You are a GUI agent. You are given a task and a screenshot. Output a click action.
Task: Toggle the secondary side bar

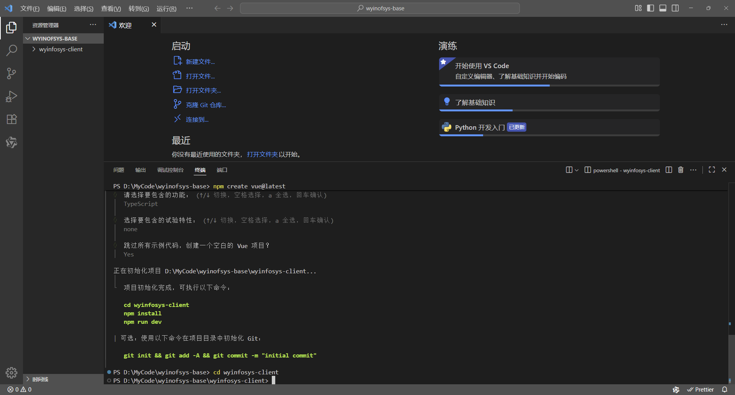tap(675, 8)
